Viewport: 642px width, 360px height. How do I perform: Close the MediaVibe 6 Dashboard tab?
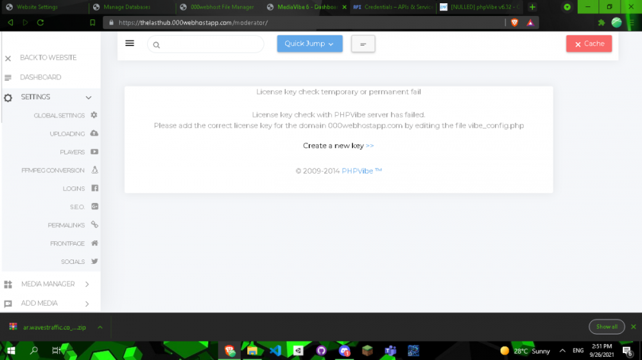[x=344, y=7]
